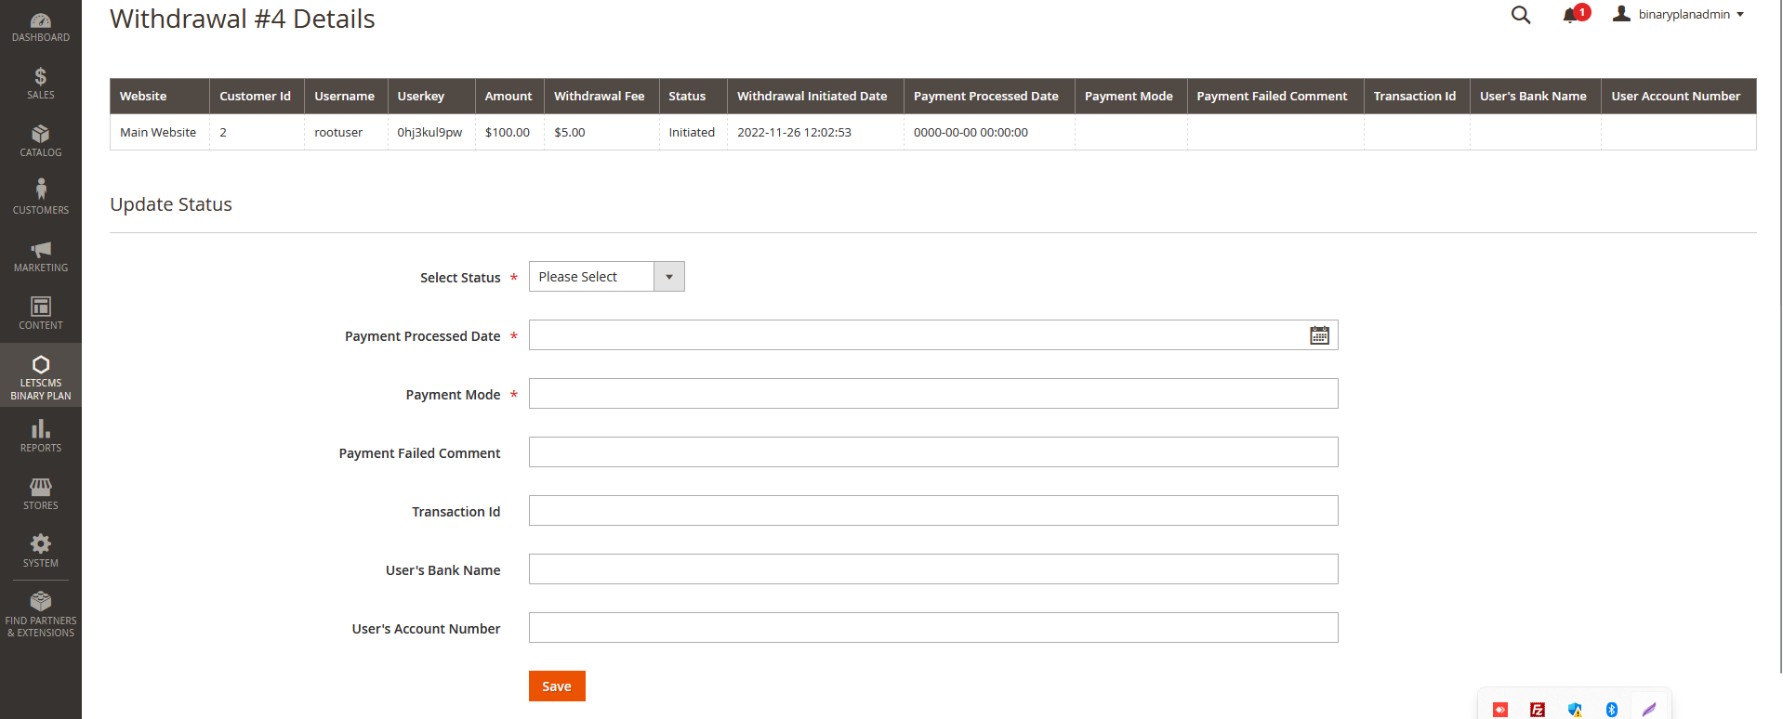Go to Customers in sidebar
Screen dimensions: 1783x719
pyautogui.click(x=40, y=198)
